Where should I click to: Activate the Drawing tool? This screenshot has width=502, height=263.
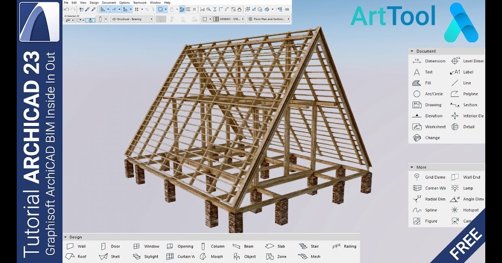coord(427,105)
